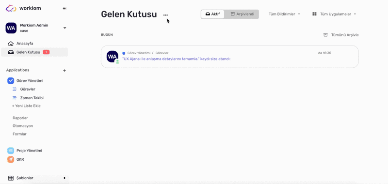
Task: Click the Anasayfa house icon
Action: (x=11, y=44)
